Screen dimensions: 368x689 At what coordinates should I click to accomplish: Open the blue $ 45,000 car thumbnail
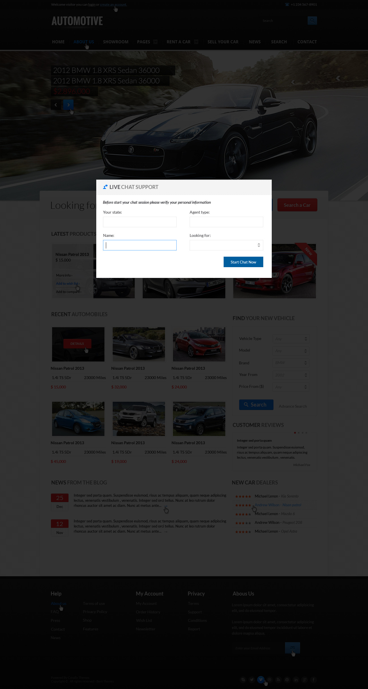(78, 419)
